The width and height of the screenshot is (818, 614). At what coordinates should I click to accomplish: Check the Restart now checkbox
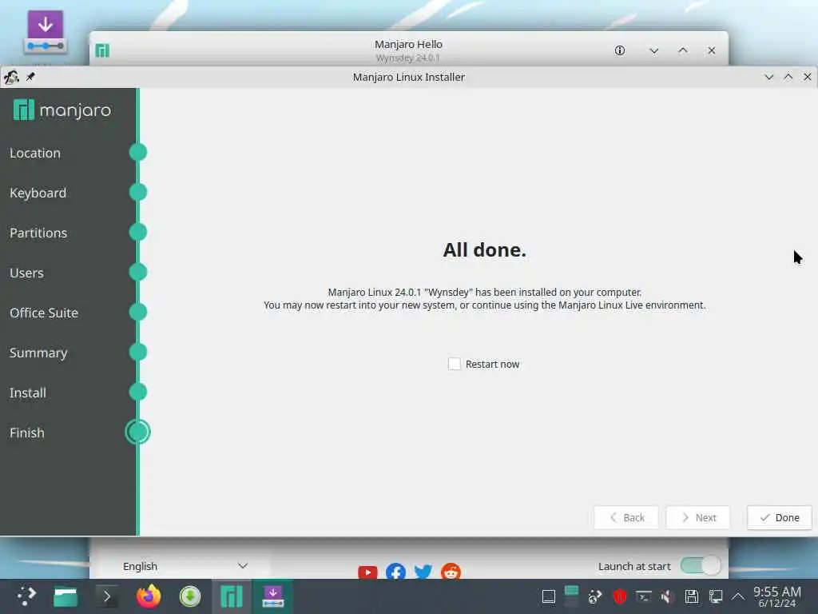click(x=455, y=364)
